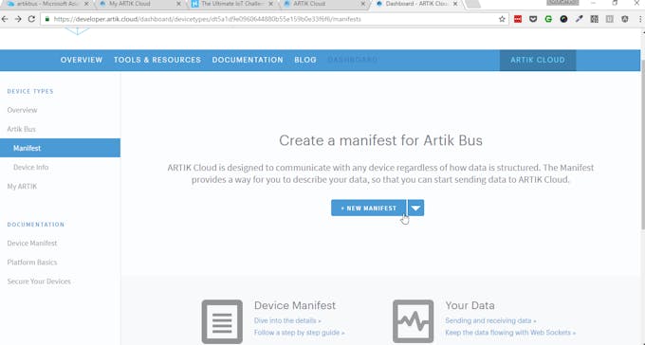Switch to The Ultimate IoT Challenge tab
The image size is (645, 345).
[x=232, y=4]
